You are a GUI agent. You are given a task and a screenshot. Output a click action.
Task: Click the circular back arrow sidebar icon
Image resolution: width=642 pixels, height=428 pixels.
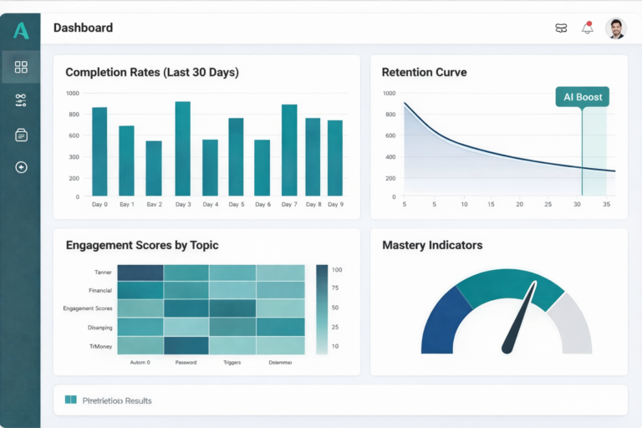pyautogui.click(x=21, y=167)
